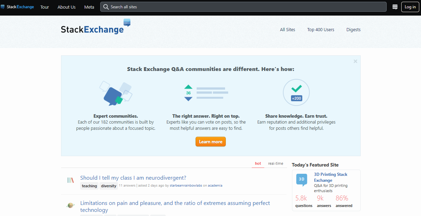Viewport: 421px width, 216px height.
Task: Click the Log in button
Action: pos(410,7)
